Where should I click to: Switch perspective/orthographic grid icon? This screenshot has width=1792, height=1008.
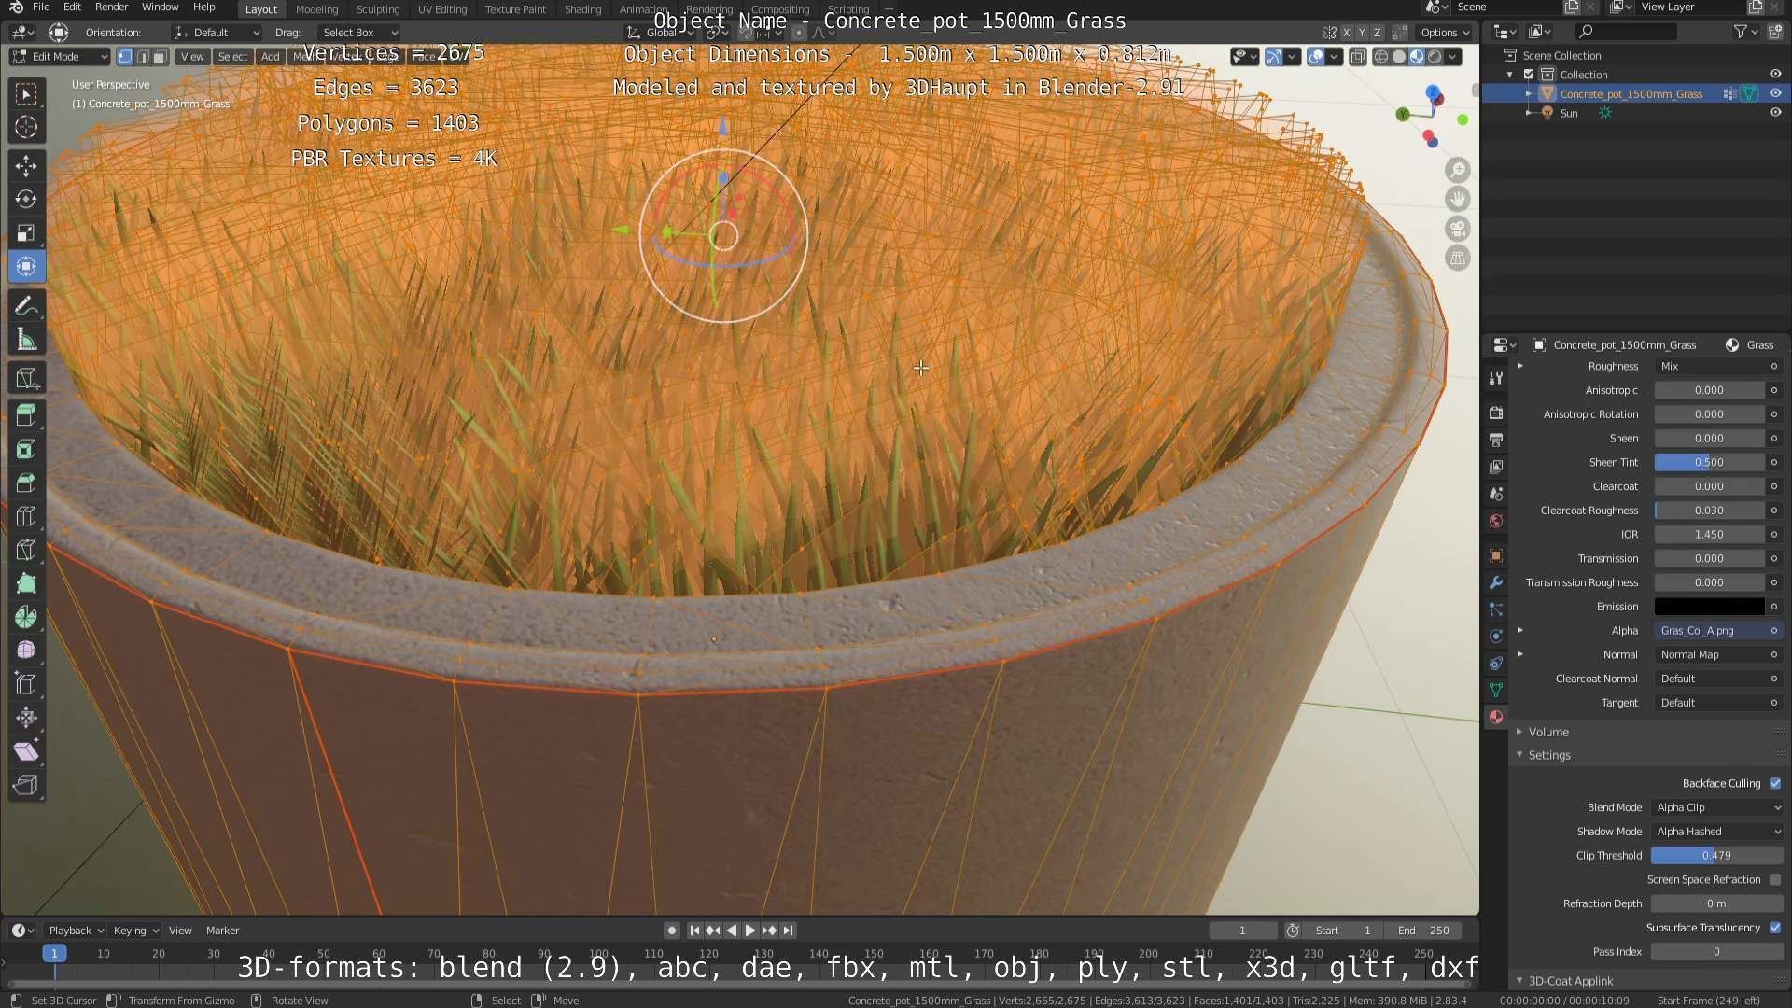pos(1457,259)
